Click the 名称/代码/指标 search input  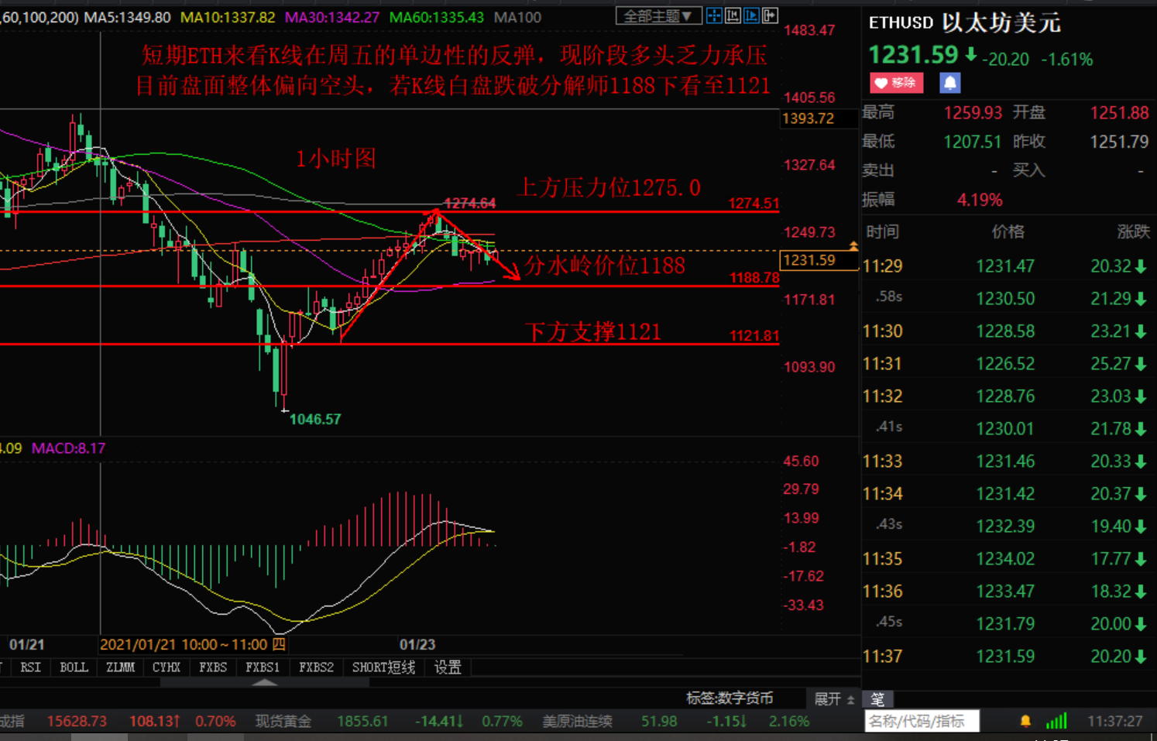(922, 722)
